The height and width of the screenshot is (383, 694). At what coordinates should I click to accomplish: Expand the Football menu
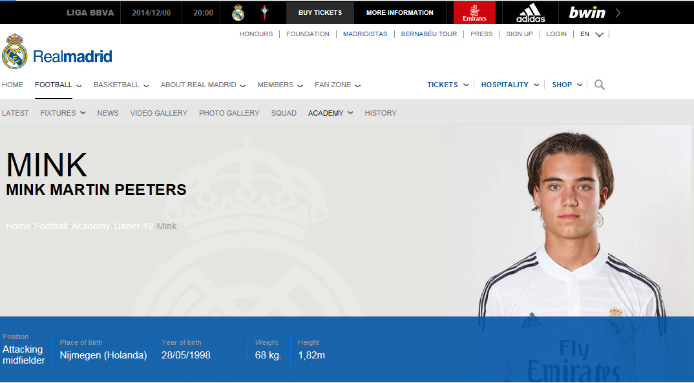tap(58, 85)
